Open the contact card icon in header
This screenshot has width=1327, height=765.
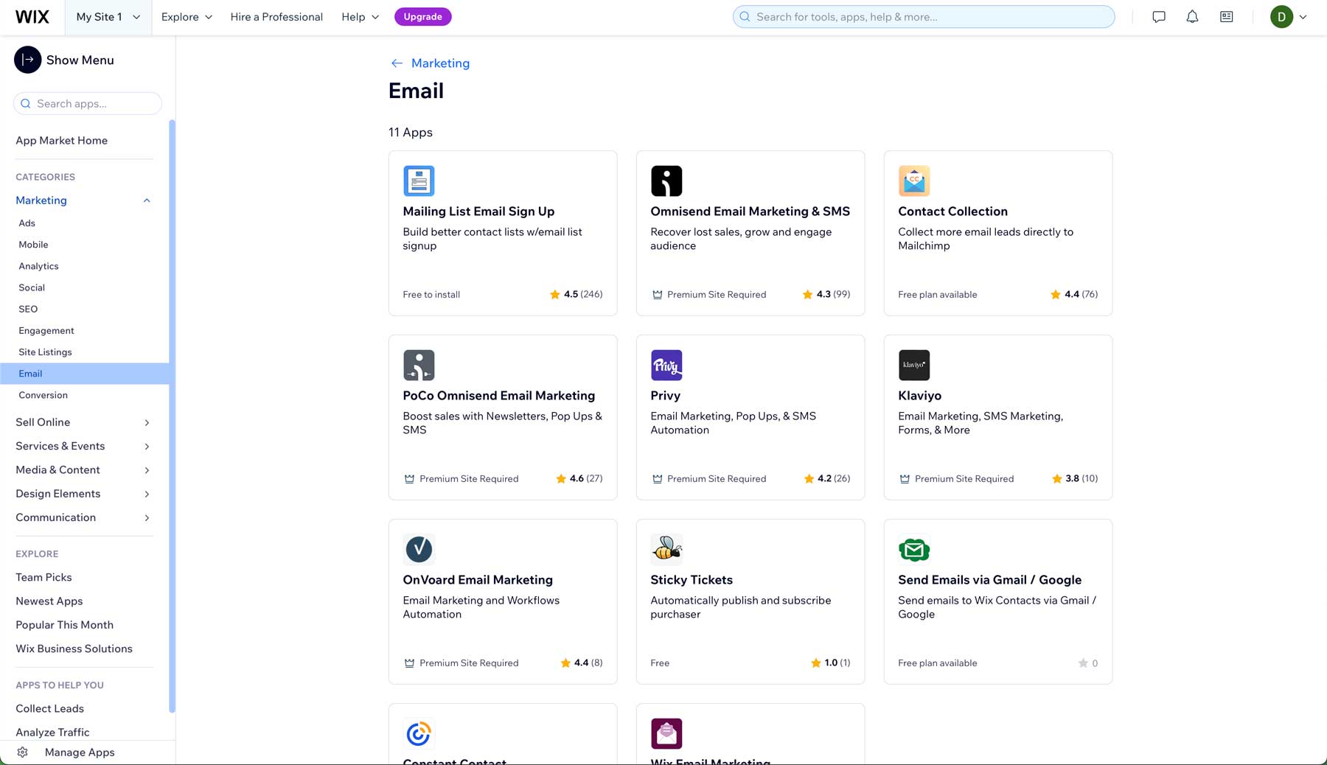pyautogui.click(x=1226, y=16)
